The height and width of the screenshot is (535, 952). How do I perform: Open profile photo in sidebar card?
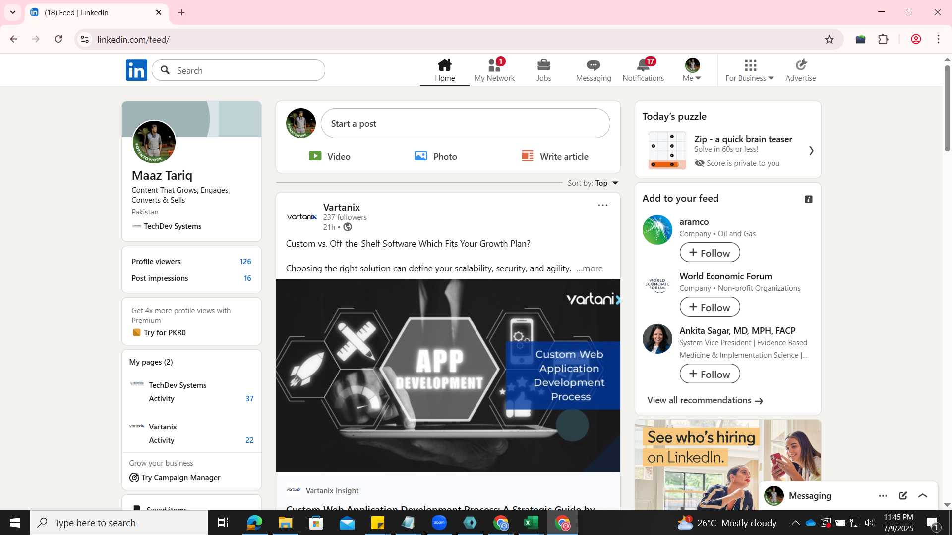154,143
